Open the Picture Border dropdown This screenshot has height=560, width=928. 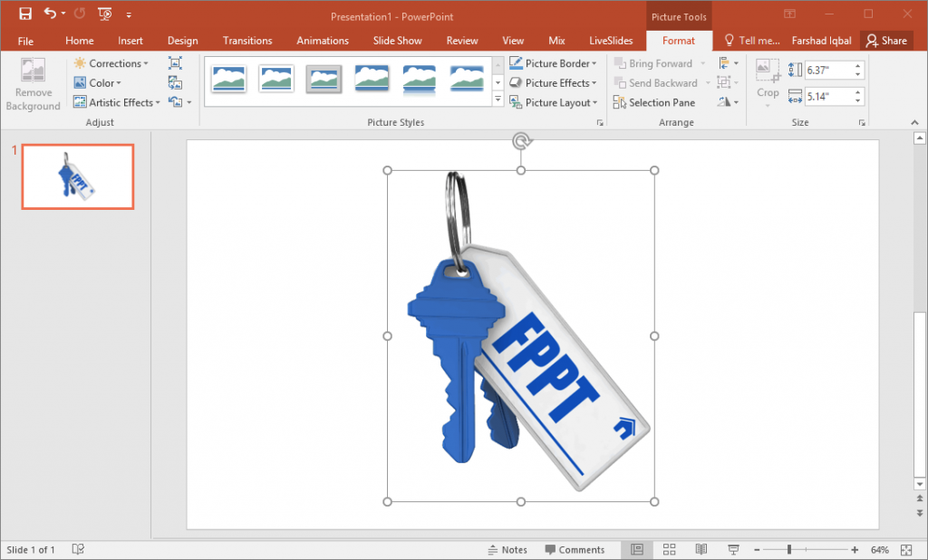click(x=554, y=63)
